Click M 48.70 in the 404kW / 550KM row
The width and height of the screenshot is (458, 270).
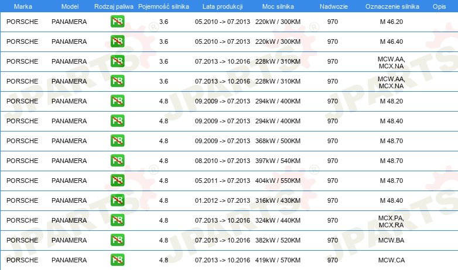point(391,181)
